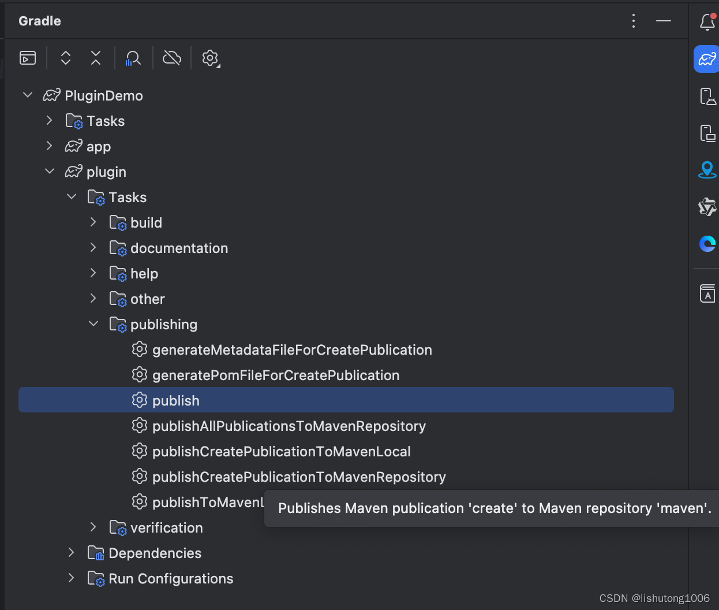Image resolution: width=719 pixels, height=610 pixels.
Task: Open the Gradle panel options menu
Action: pos(634,21)
